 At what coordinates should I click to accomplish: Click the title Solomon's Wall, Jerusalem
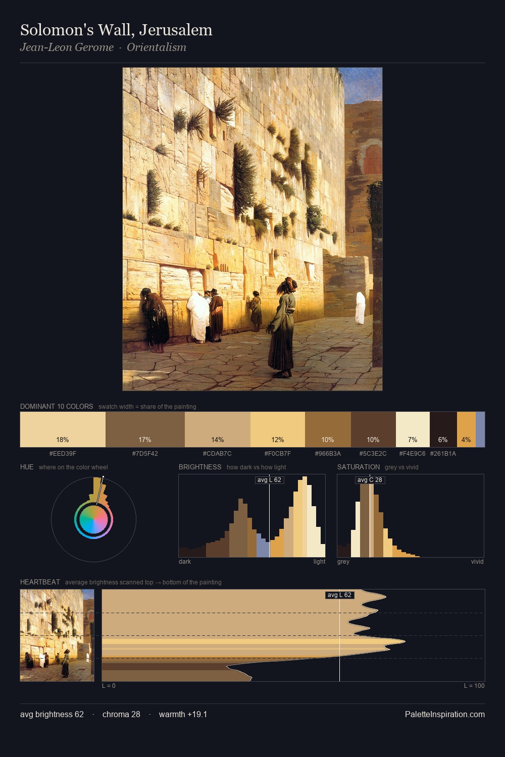(116, 30)
